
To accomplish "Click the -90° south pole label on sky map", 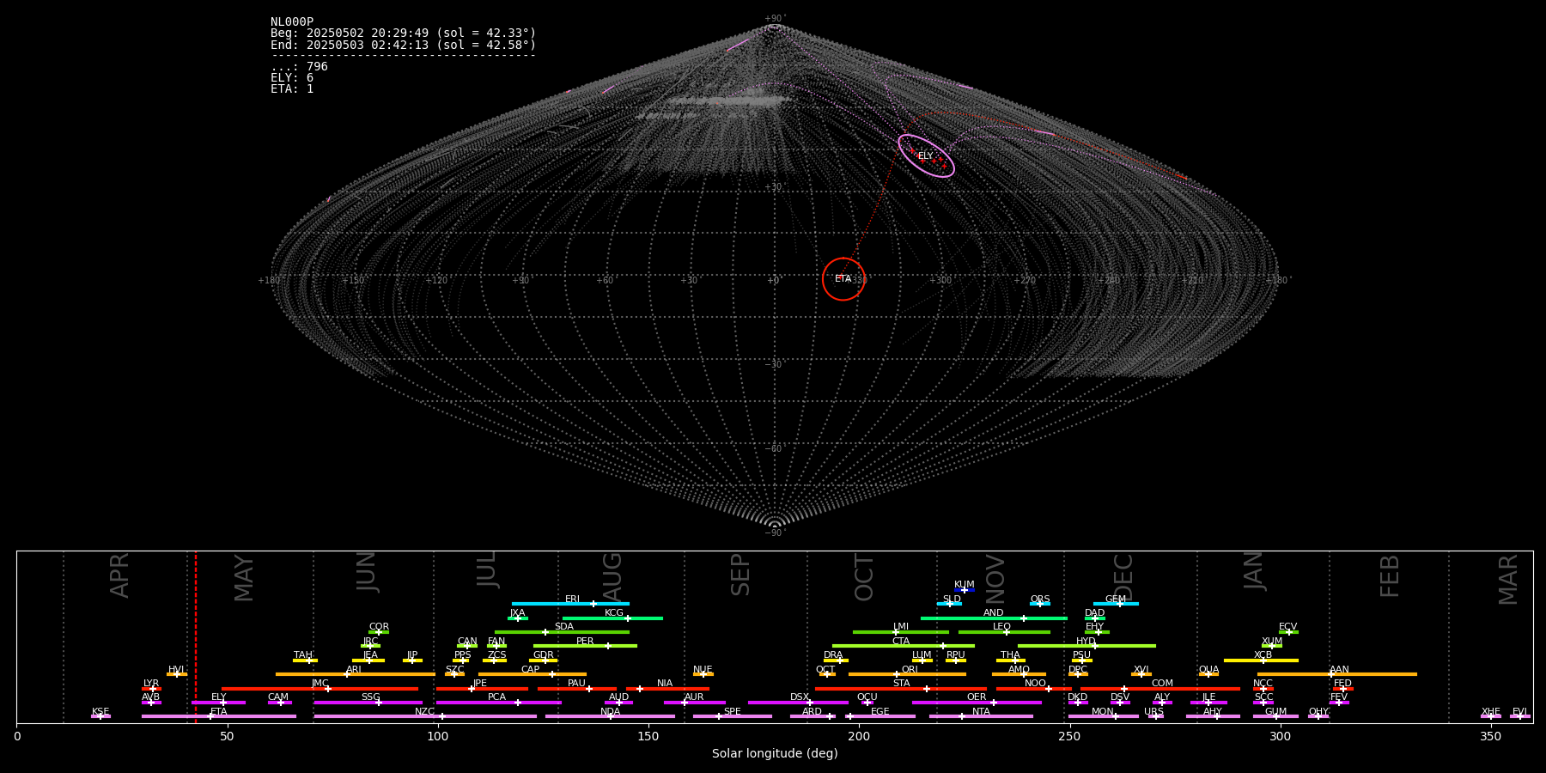I will (x=775, y=533).
